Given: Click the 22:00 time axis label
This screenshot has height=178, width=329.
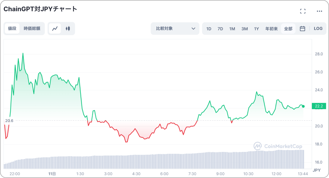Looking at the screenshot, I should point(15,174).
